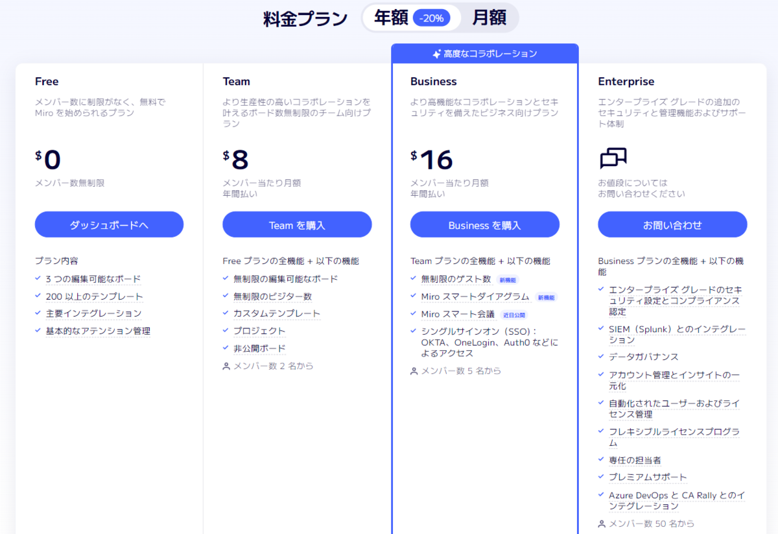Click the Enterprise chat bubbles icon

613,159
